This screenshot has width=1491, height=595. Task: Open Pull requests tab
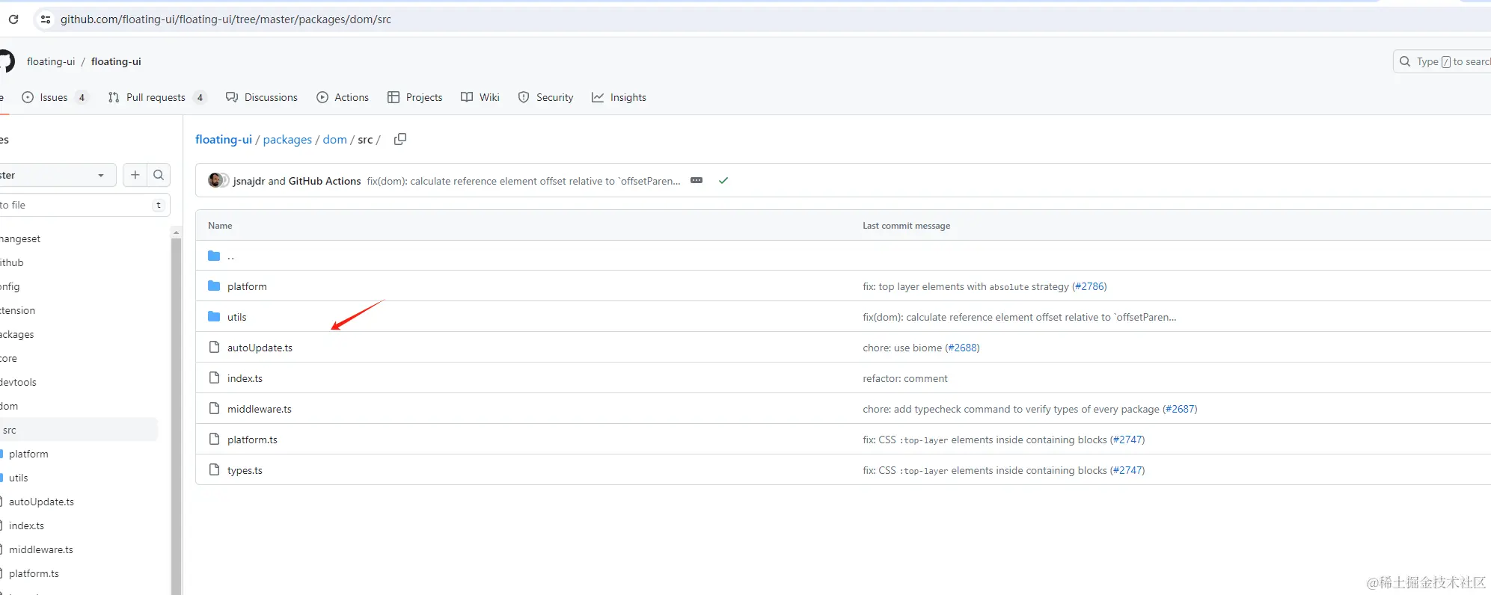click(156, 97)
